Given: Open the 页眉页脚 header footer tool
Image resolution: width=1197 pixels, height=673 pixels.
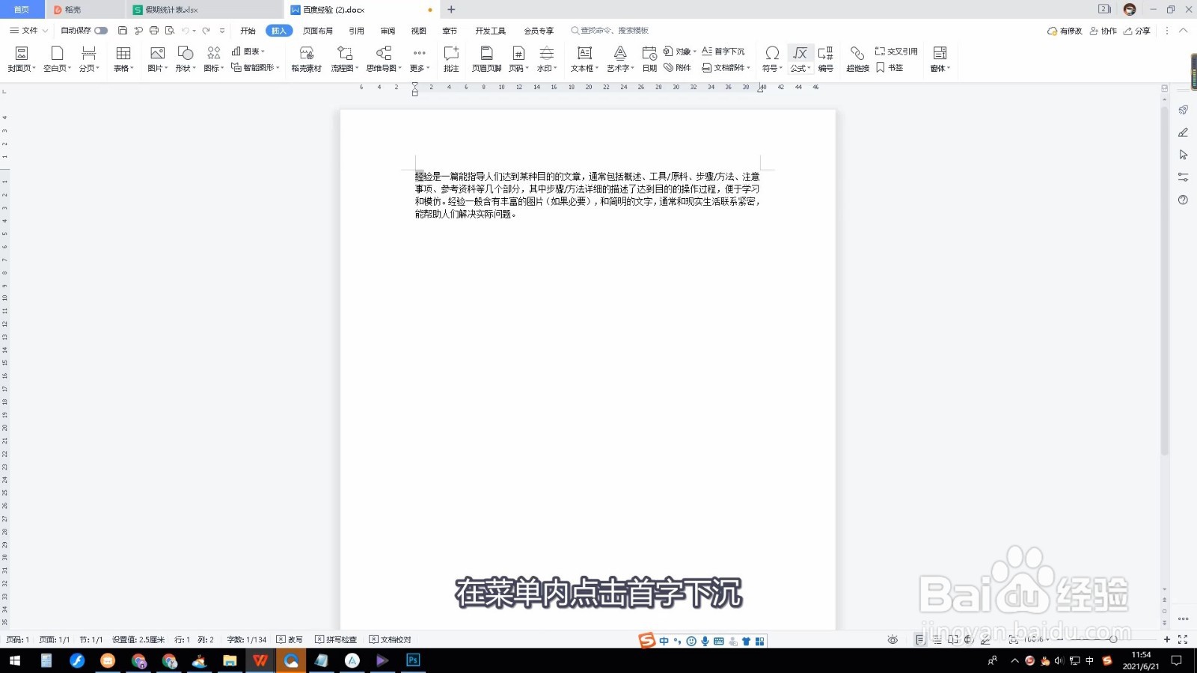Looking at the screenshot, I should (486, 58).
